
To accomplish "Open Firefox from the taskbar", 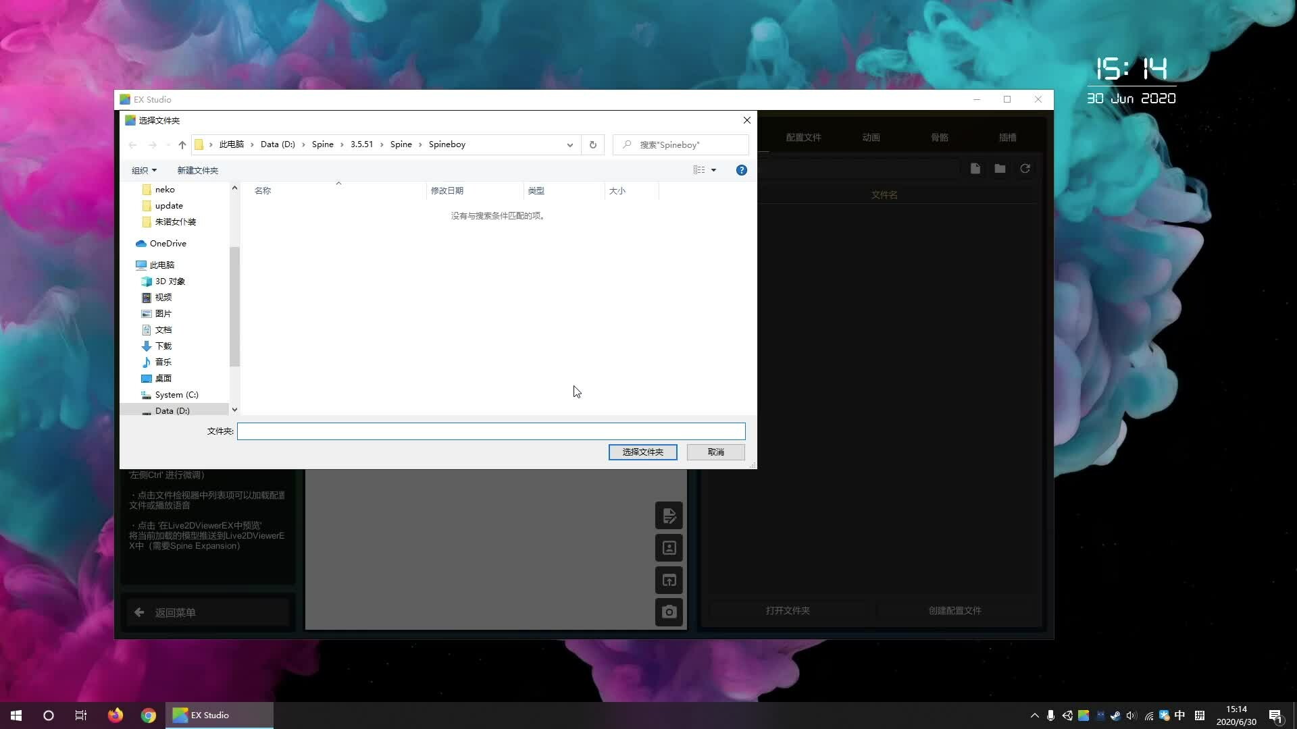I will (116, 715).
